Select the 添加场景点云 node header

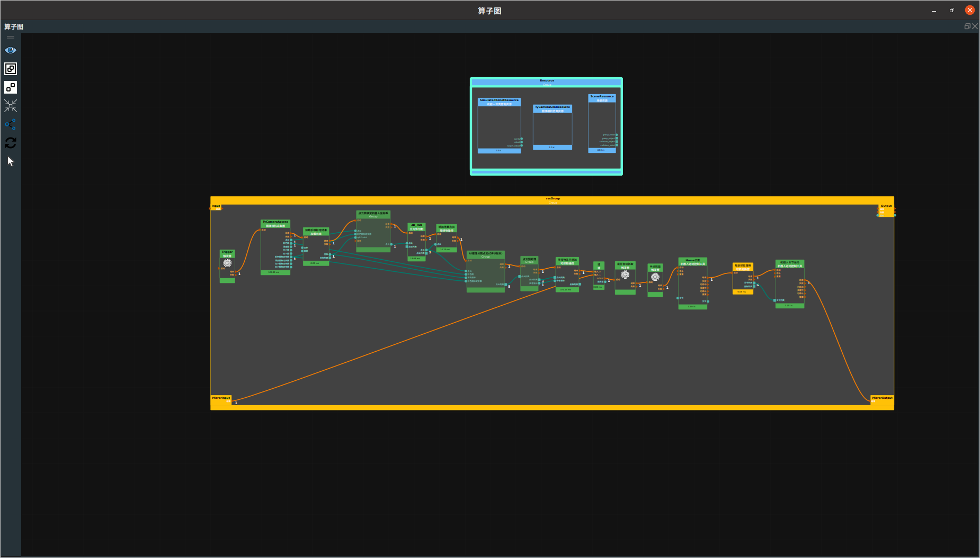(x=446, y=228)
